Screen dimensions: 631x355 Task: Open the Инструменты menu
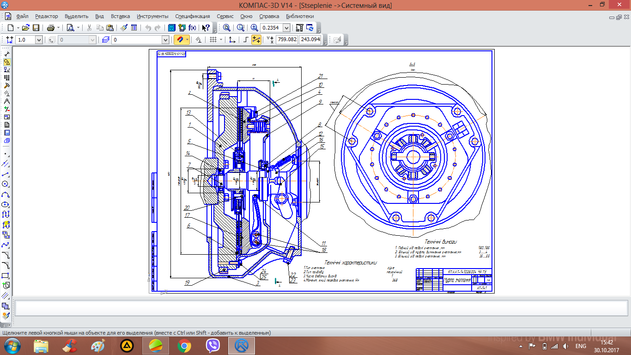tap(152, 16)
